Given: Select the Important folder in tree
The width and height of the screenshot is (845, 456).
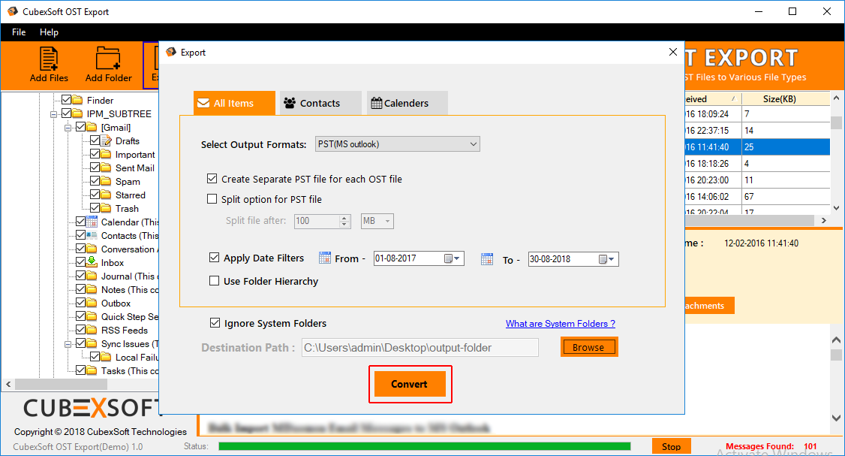Looking at the screenshot, I should click(x=135, y=154).
